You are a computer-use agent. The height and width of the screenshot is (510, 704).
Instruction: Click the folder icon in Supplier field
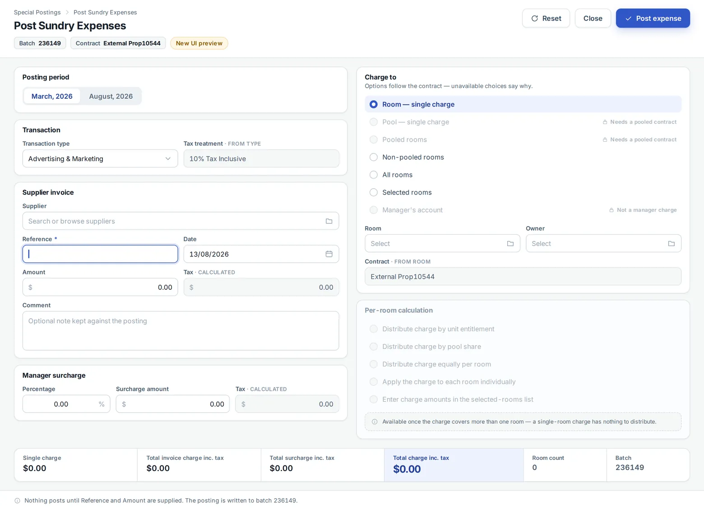[x=329, y=221]
